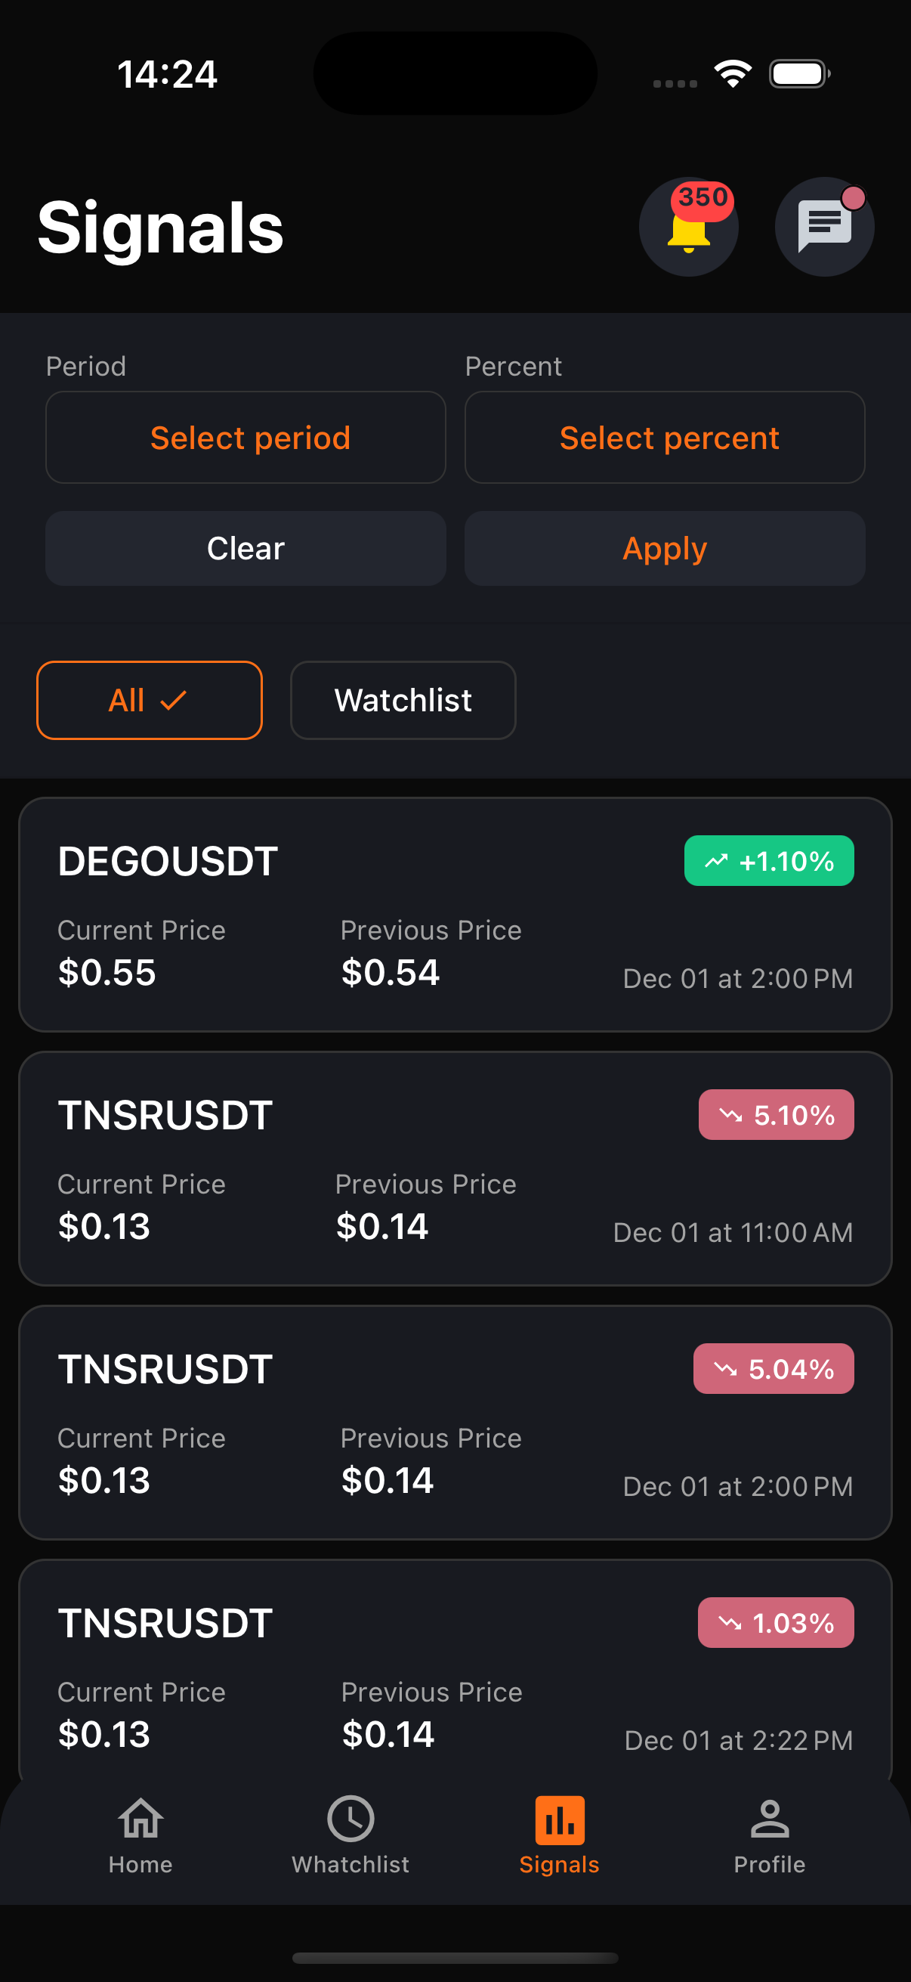Tap the red 5.04% downtrend badge
911x1982 pixels.
pyautogui.click(x=774, y=1369)
